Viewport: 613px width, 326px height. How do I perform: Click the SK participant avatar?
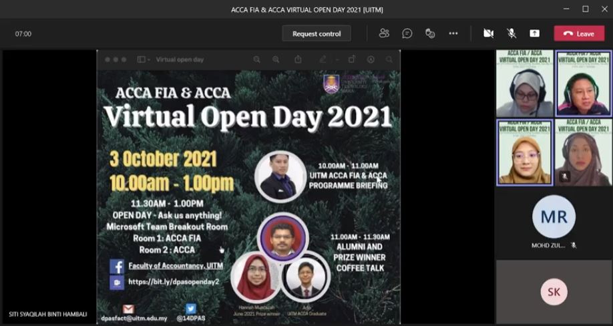pos(554,292)
